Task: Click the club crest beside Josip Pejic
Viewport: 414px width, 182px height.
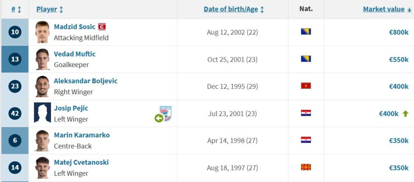Action: tap(165, 113)
